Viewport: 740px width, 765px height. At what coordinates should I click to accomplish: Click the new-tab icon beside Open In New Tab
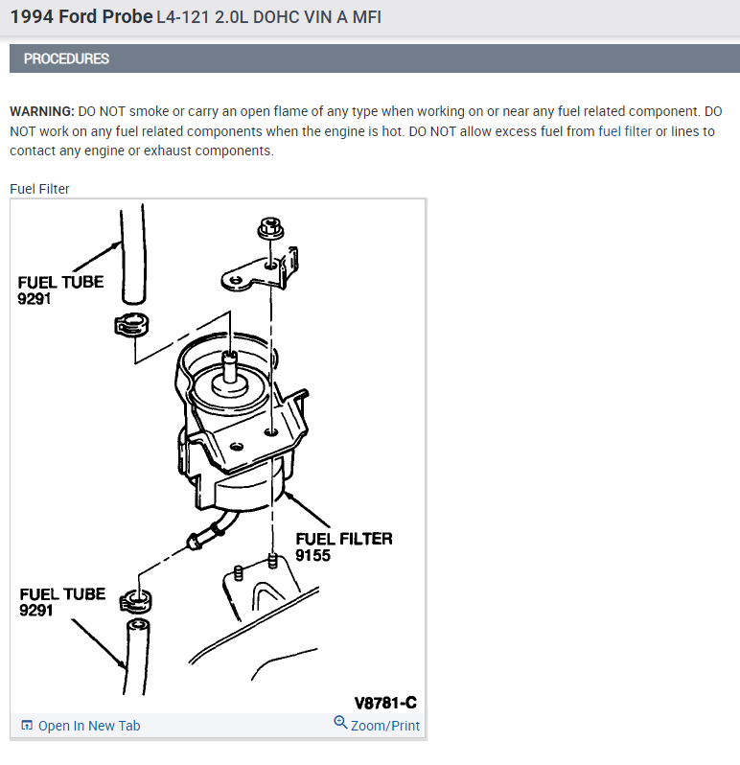(x=27, y=726)
